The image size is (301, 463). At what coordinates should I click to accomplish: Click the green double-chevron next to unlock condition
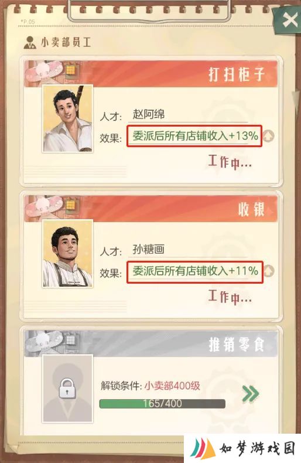[250, 394]
